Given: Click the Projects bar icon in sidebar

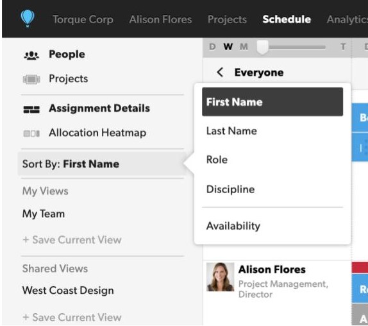Looking at the screenshot, I should 31,80.
